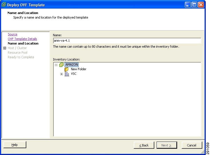Screen dimensions: 210x155
Task: Select AMAZON in the inventory tree
Action: [x=72, y=65]
